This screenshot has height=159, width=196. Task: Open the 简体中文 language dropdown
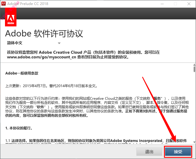tap(34, 43)
